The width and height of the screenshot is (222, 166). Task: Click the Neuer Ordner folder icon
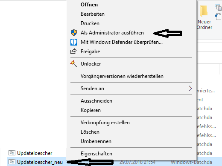(x=204, y=11)
